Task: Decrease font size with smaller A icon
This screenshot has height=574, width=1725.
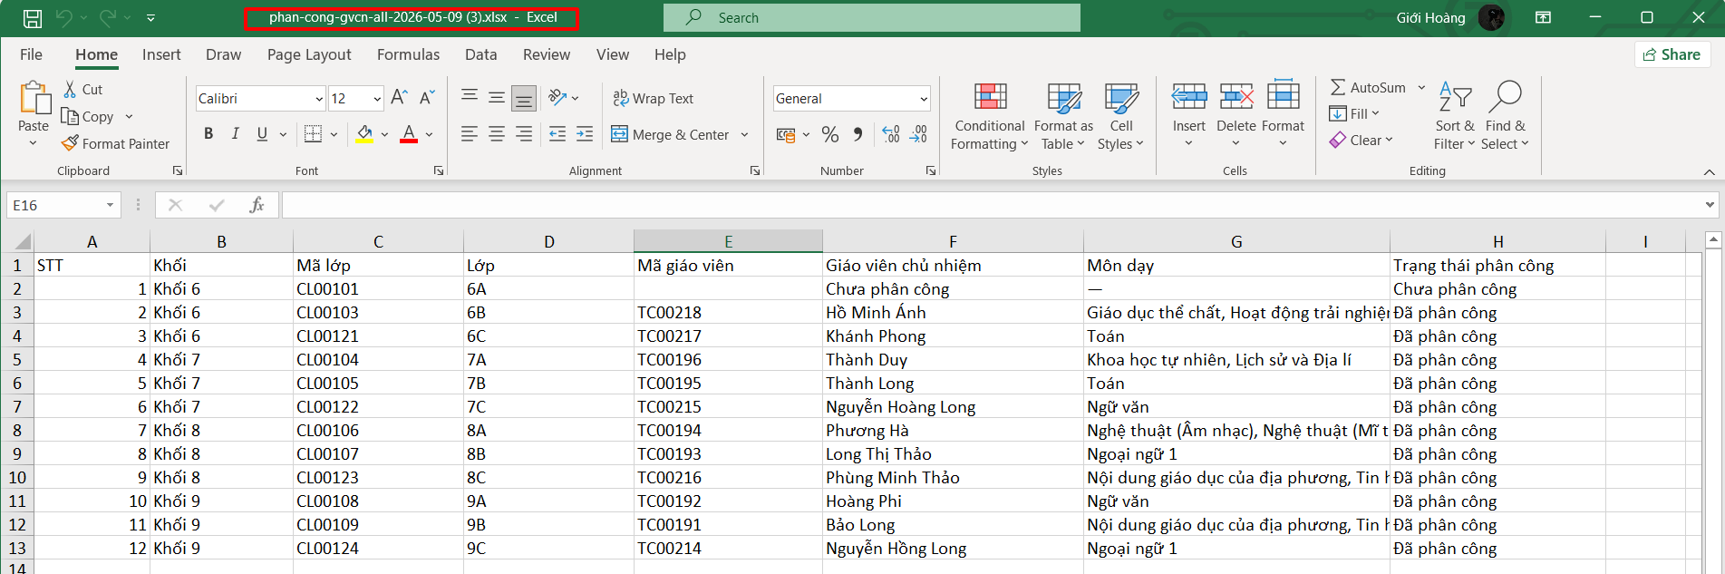Action: click(427, 98)
